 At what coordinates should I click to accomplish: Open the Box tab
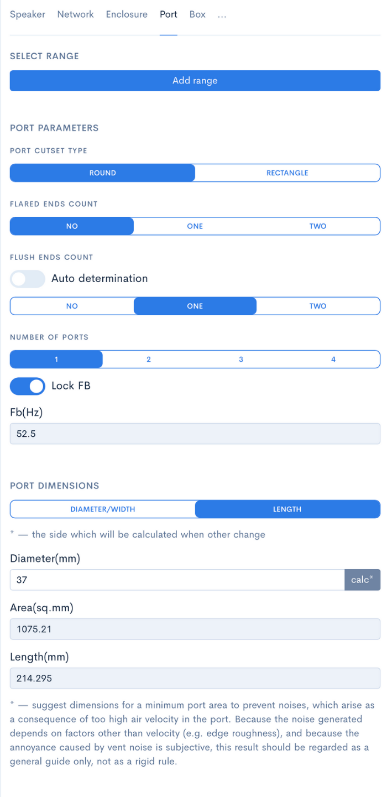197,14
